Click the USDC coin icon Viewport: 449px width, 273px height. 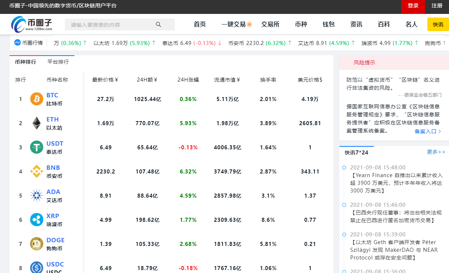37,268
